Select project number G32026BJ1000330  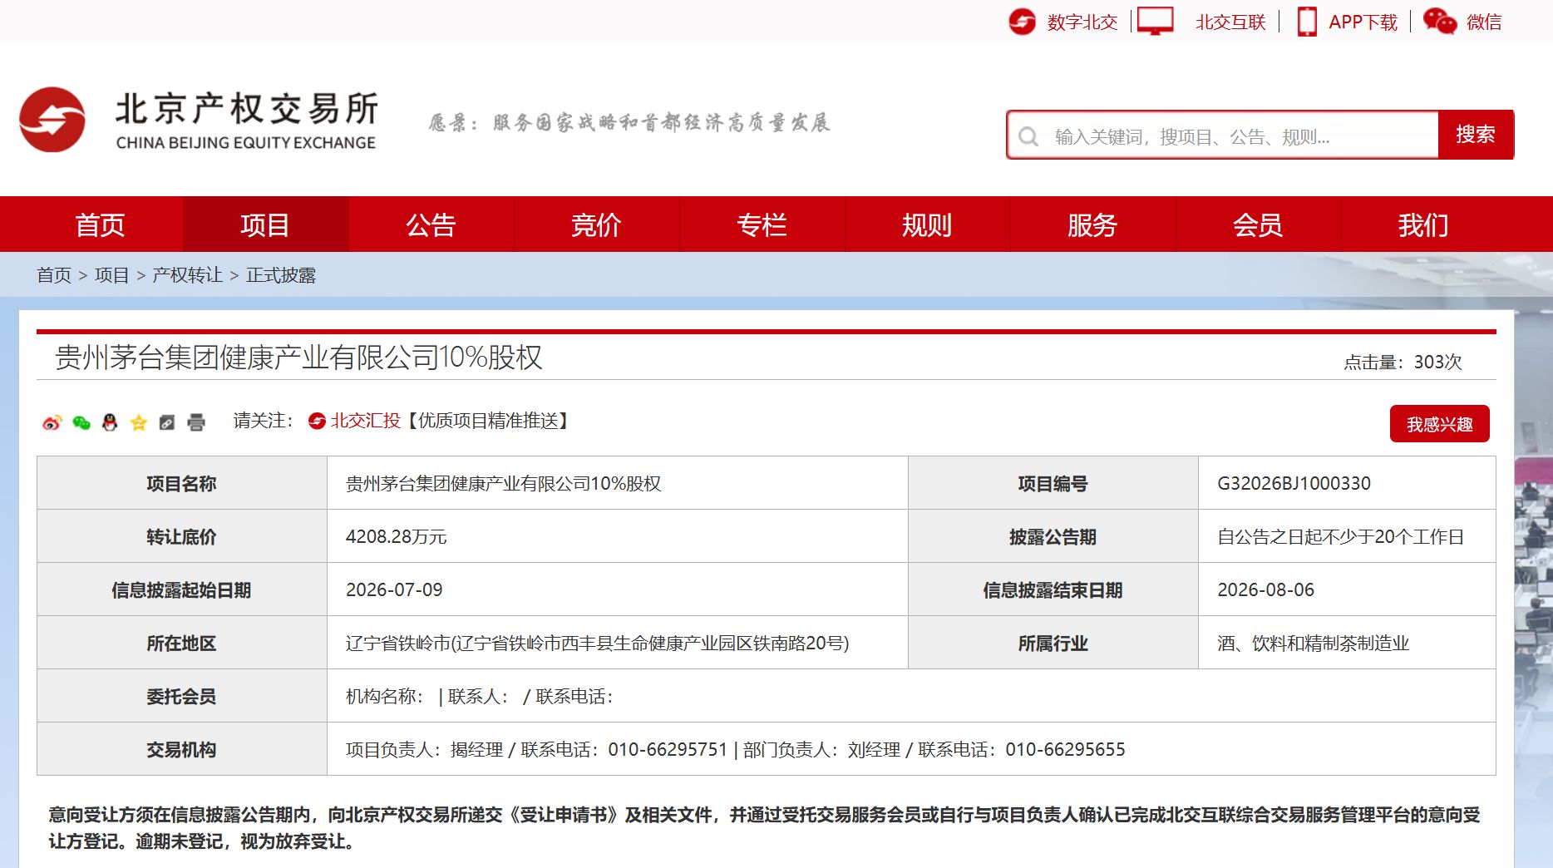pos(1294,483)
